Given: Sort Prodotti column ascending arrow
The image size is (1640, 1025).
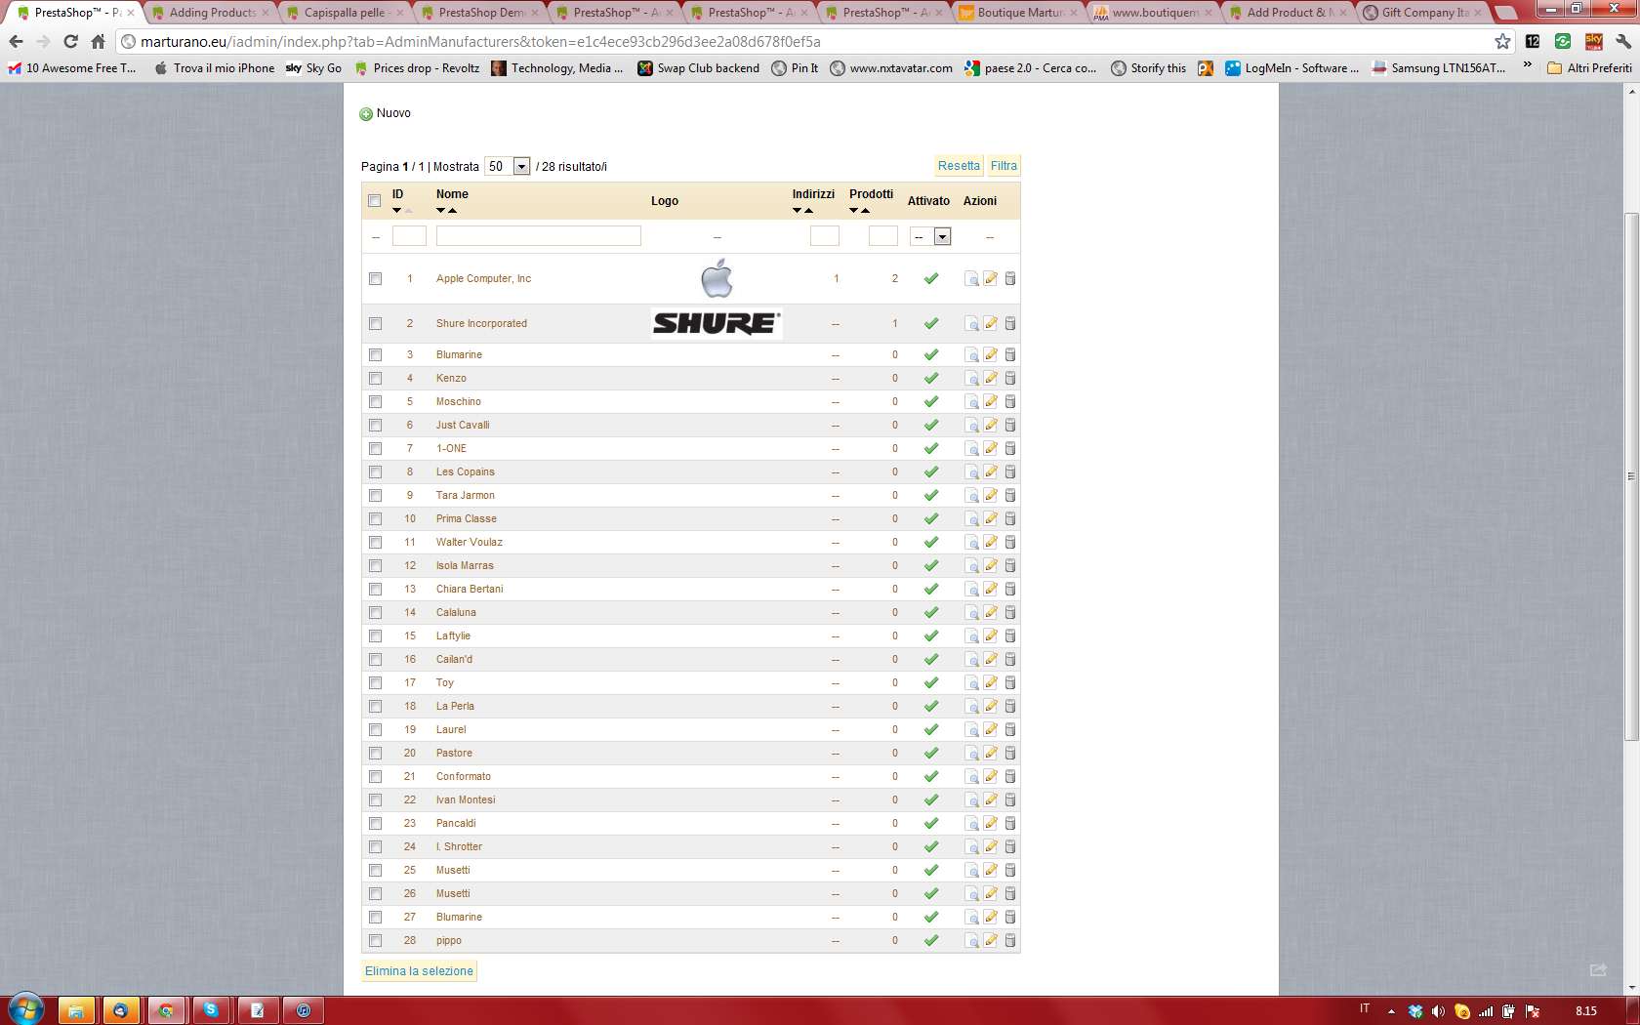Looking at the screenshot, I should coord(866,210).
